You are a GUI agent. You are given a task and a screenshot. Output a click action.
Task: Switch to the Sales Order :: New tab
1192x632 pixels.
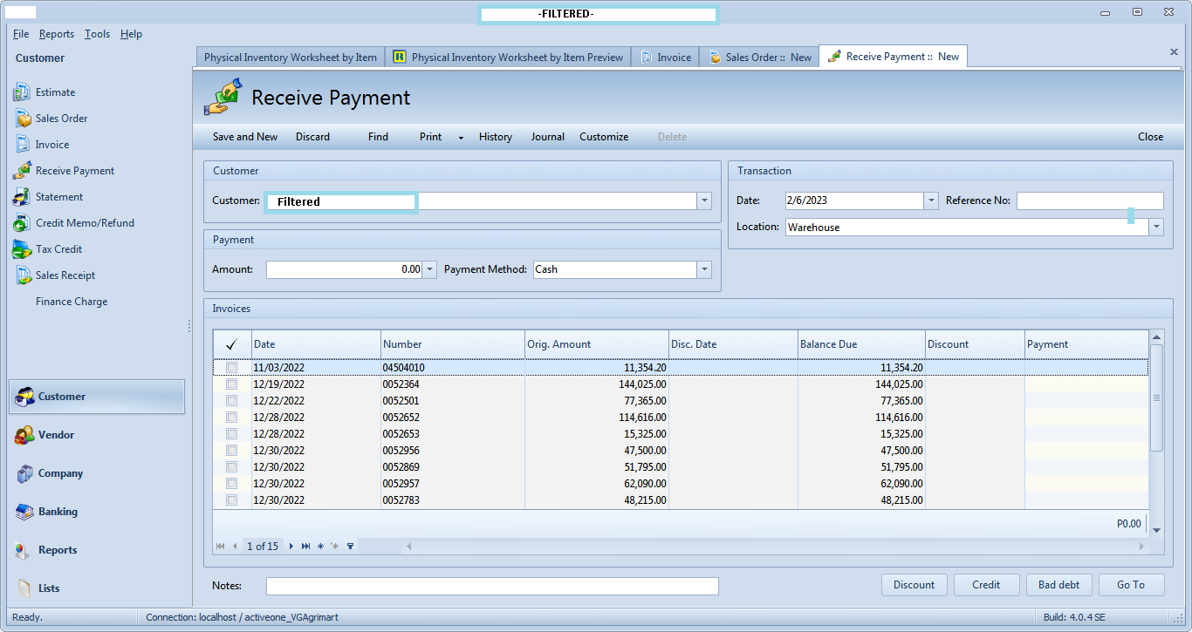(x=759, y=58)
